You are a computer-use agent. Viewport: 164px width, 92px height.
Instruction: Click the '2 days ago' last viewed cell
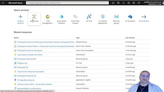pos(129,63)
